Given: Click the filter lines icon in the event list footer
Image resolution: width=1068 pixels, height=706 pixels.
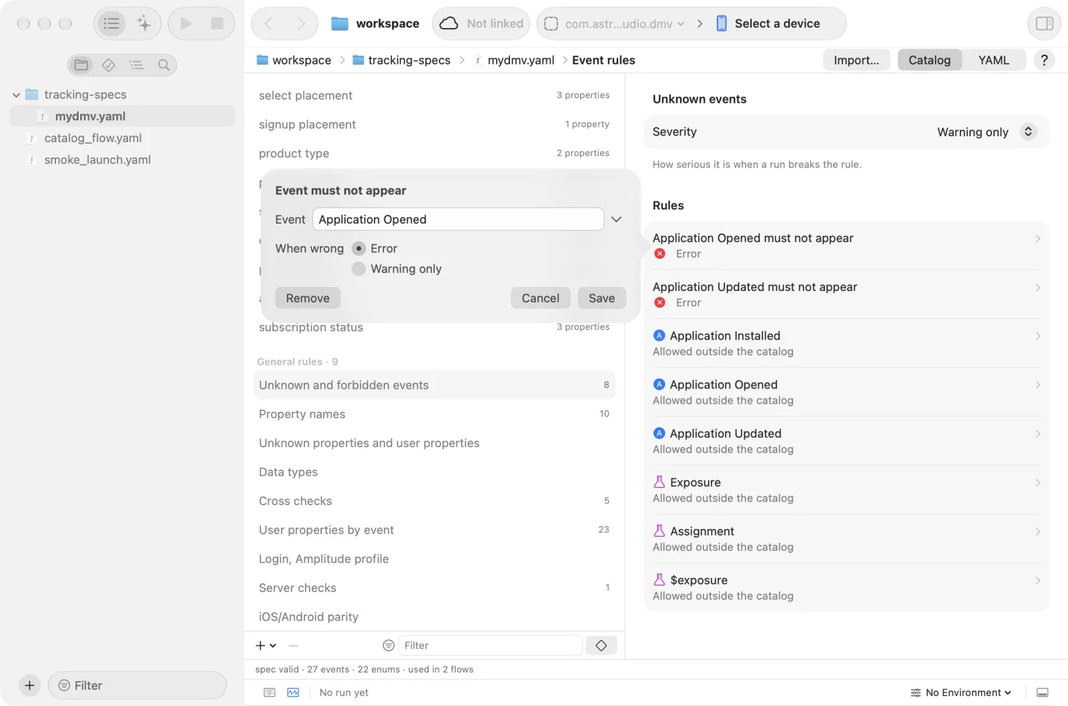Looking at the screenshot, I should point(388,645).
